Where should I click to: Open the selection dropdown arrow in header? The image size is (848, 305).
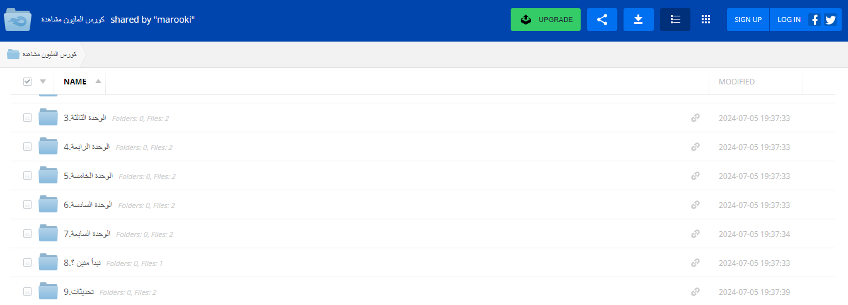click(43, 81)
